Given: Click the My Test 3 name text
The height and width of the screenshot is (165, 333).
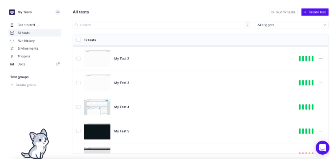Looking at the screenshot, I should click(122, 83).
